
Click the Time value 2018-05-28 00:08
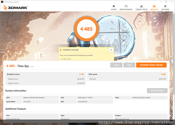coord(141,97)
